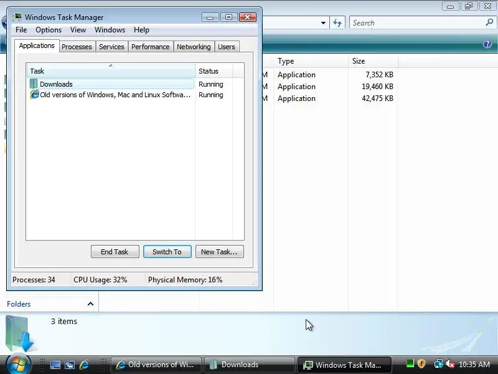Click the Switch To button
Screen dimensions: 498x374
167,252
